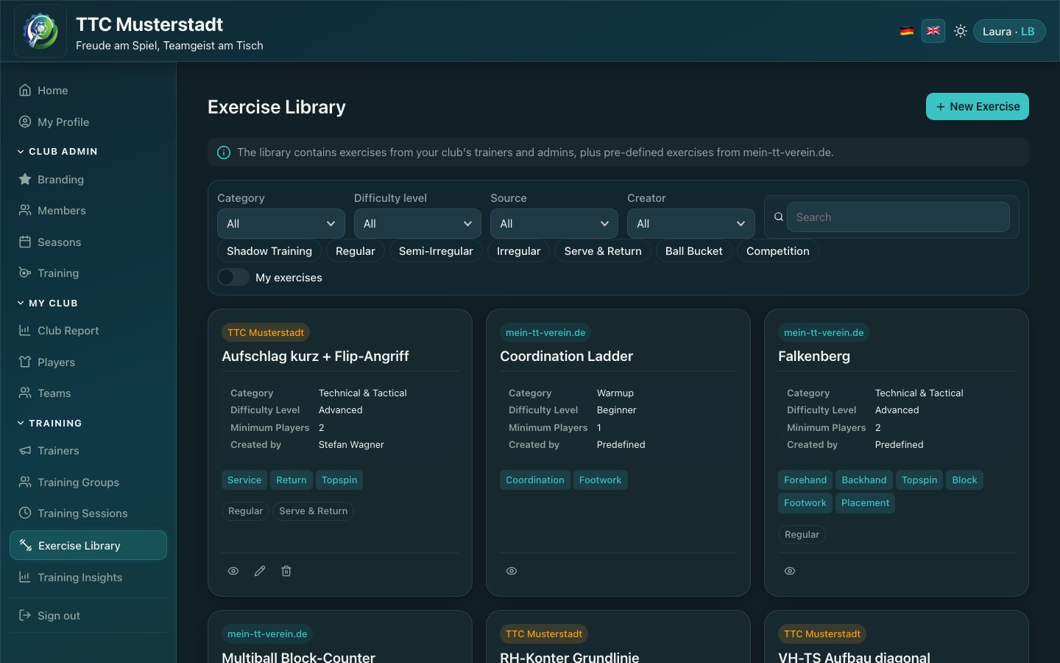Click the Placement tag on Falkenberg
This screenshot has width=1060, height=663.
865,503
